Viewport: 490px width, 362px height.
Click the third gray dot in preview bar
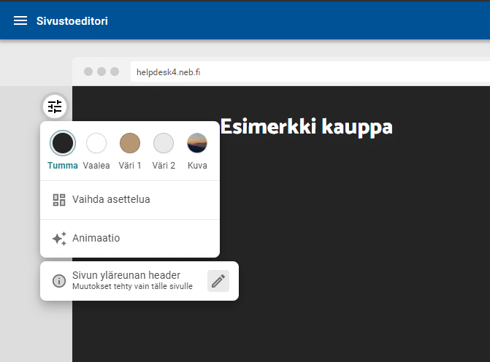point(113,72)
